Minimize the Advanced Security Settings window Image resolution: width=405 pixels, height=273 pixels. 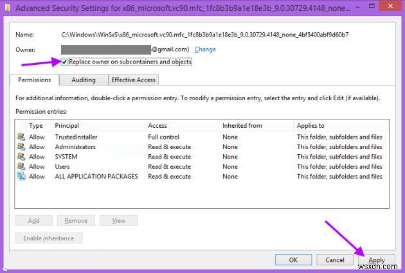click(357, 7)
